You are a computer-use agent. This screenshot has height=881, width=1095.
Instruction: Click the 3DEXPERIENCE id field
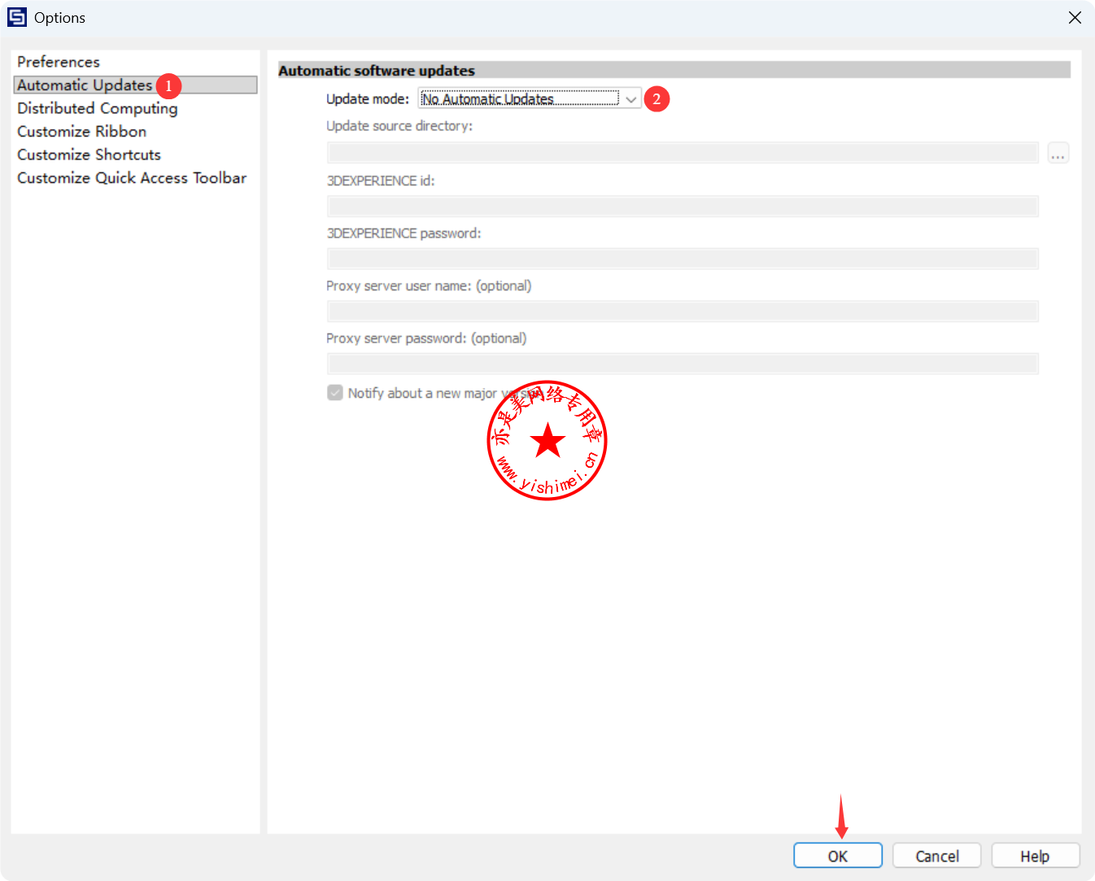click(x=682, y=206)
